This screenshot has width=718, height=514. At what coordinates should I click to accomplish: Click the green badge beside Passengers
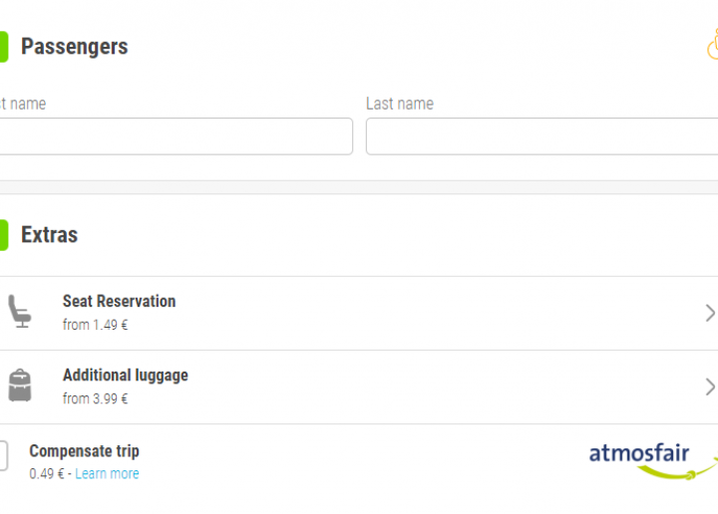point(3,46)
